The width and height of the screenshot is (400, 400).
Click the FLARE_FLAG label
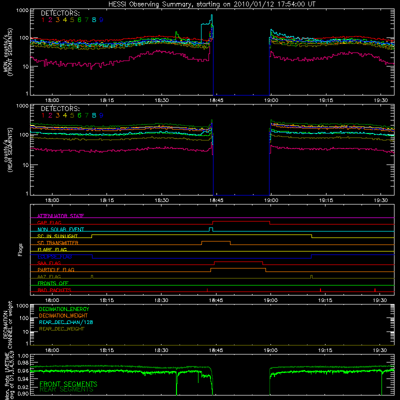pyautogui.click(x=52, y=249)
